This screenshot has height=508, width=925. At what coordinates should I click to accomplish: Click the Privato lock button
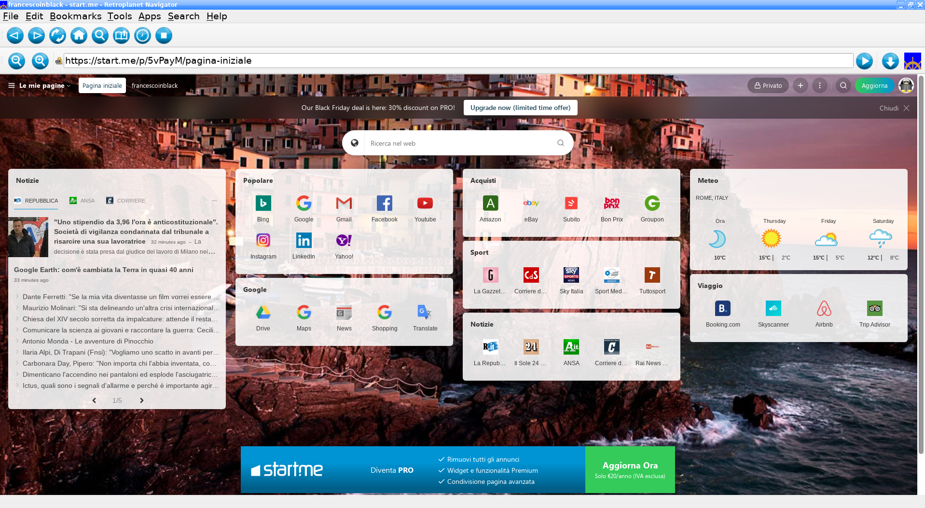click(x=768, y=85)
